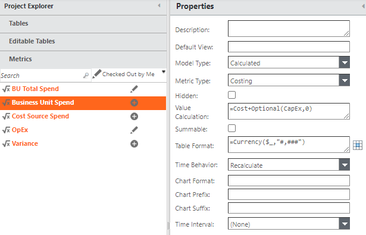
Task: Open the Time Interval dropdown
Action: [345, 224]
